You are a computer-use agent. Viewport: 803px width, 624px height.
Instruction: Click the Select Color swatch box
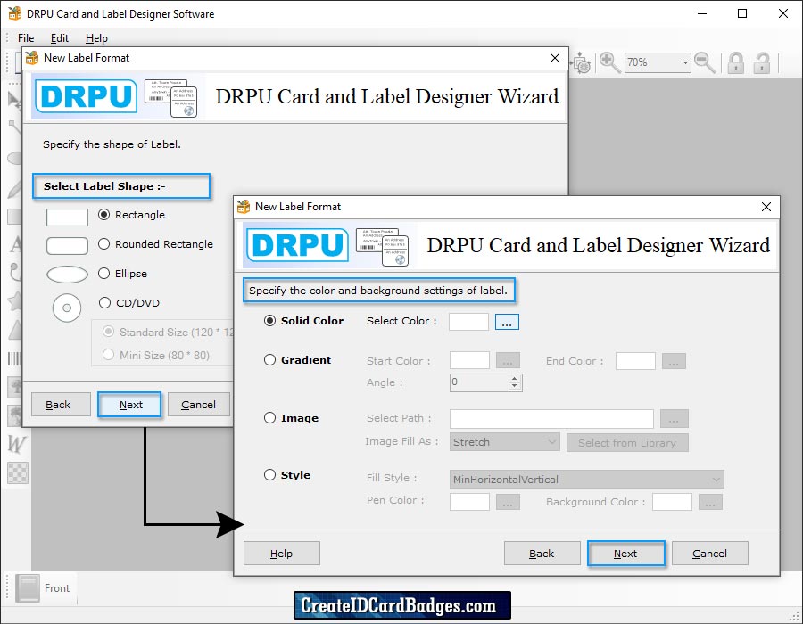click(468, 322)
